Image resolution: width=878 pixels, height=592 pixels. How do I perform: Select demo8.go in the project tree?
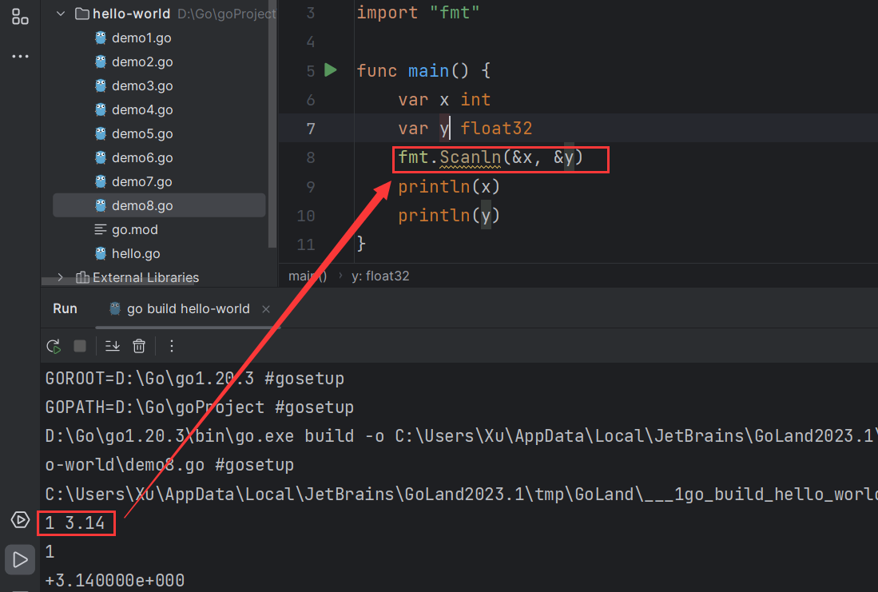(159, 205)
